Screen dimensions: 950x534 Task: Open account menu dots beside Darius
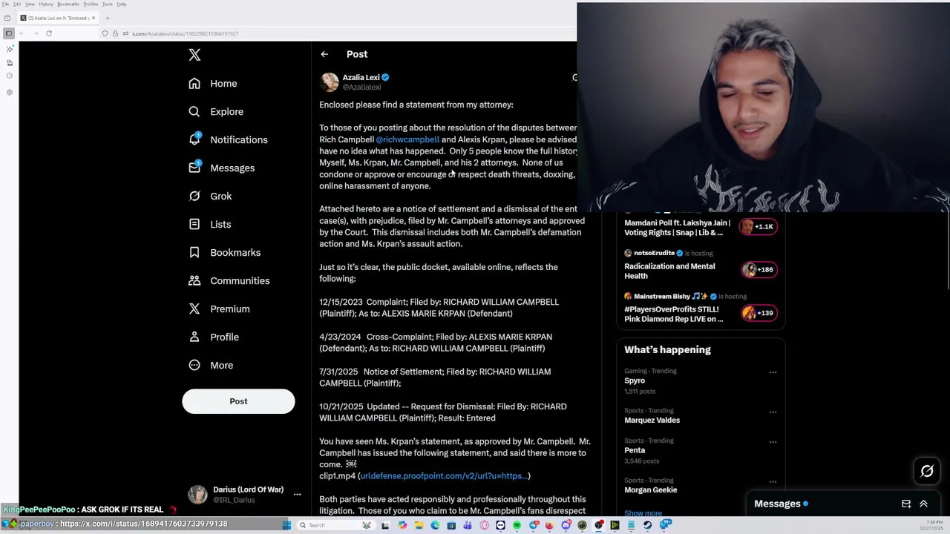(297, 495)
